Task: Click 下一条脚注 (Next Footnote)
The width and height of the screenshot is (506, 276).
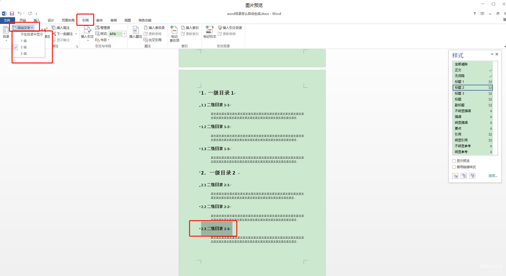Action: [63, 34]
